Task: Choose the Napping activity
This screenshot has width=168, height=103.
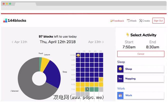Action: point(141,79)
